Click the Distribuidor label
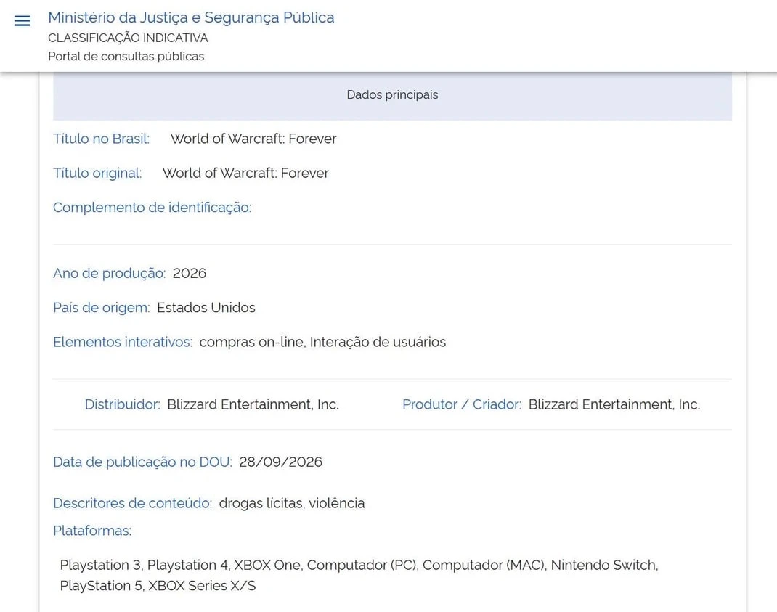 [123, 404]
